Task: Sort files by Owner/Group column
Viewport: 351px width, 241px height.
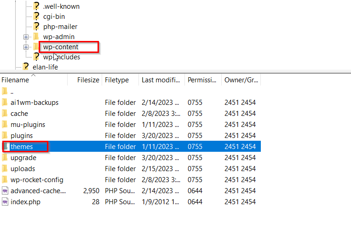Action: tap(241, 80)
